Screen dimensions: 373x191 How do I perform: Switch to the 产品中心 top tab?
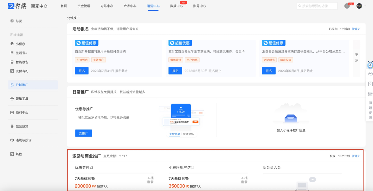point(130,6)
